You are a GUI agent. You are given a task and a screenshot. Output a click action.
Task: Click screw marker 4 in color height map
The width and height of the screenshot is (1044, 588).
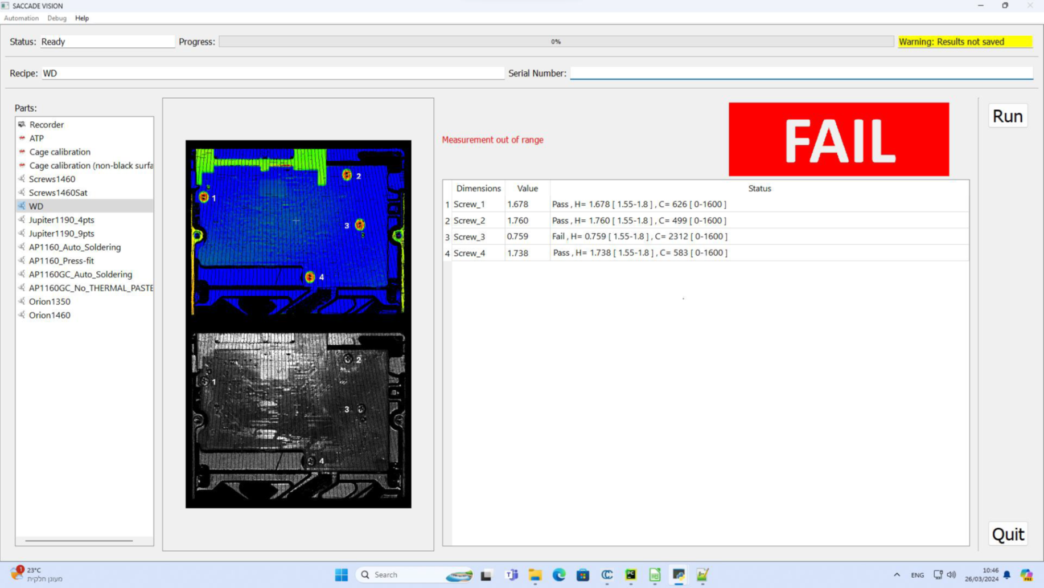(x=310, y=277)
